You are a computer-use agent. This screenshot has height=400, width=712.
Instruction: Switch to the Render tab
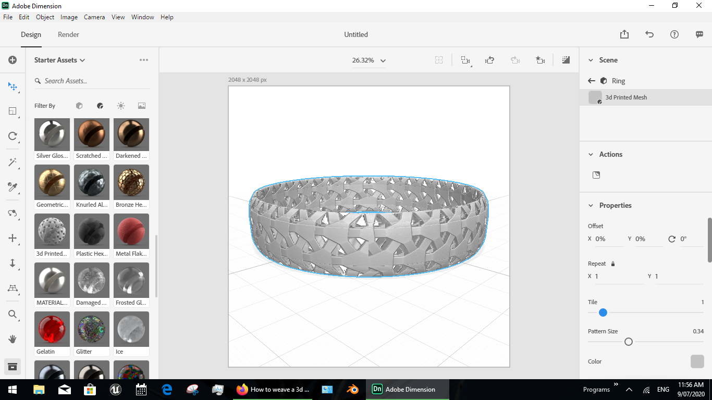tap(68, 34)
